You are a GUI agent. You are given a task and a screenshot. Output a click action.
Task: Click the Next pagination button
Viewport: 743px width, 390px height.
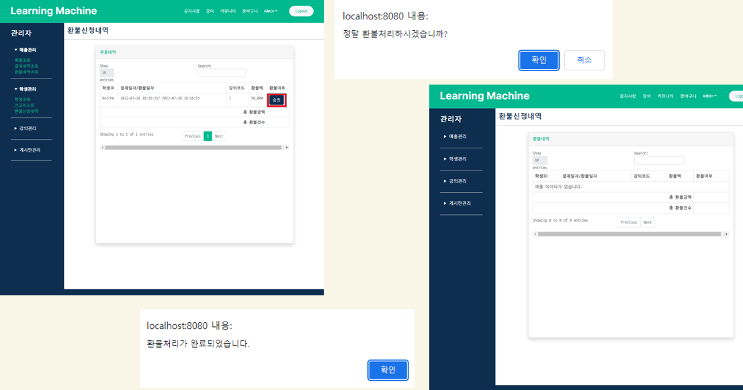pyautogui.click(x=218, y=136)
